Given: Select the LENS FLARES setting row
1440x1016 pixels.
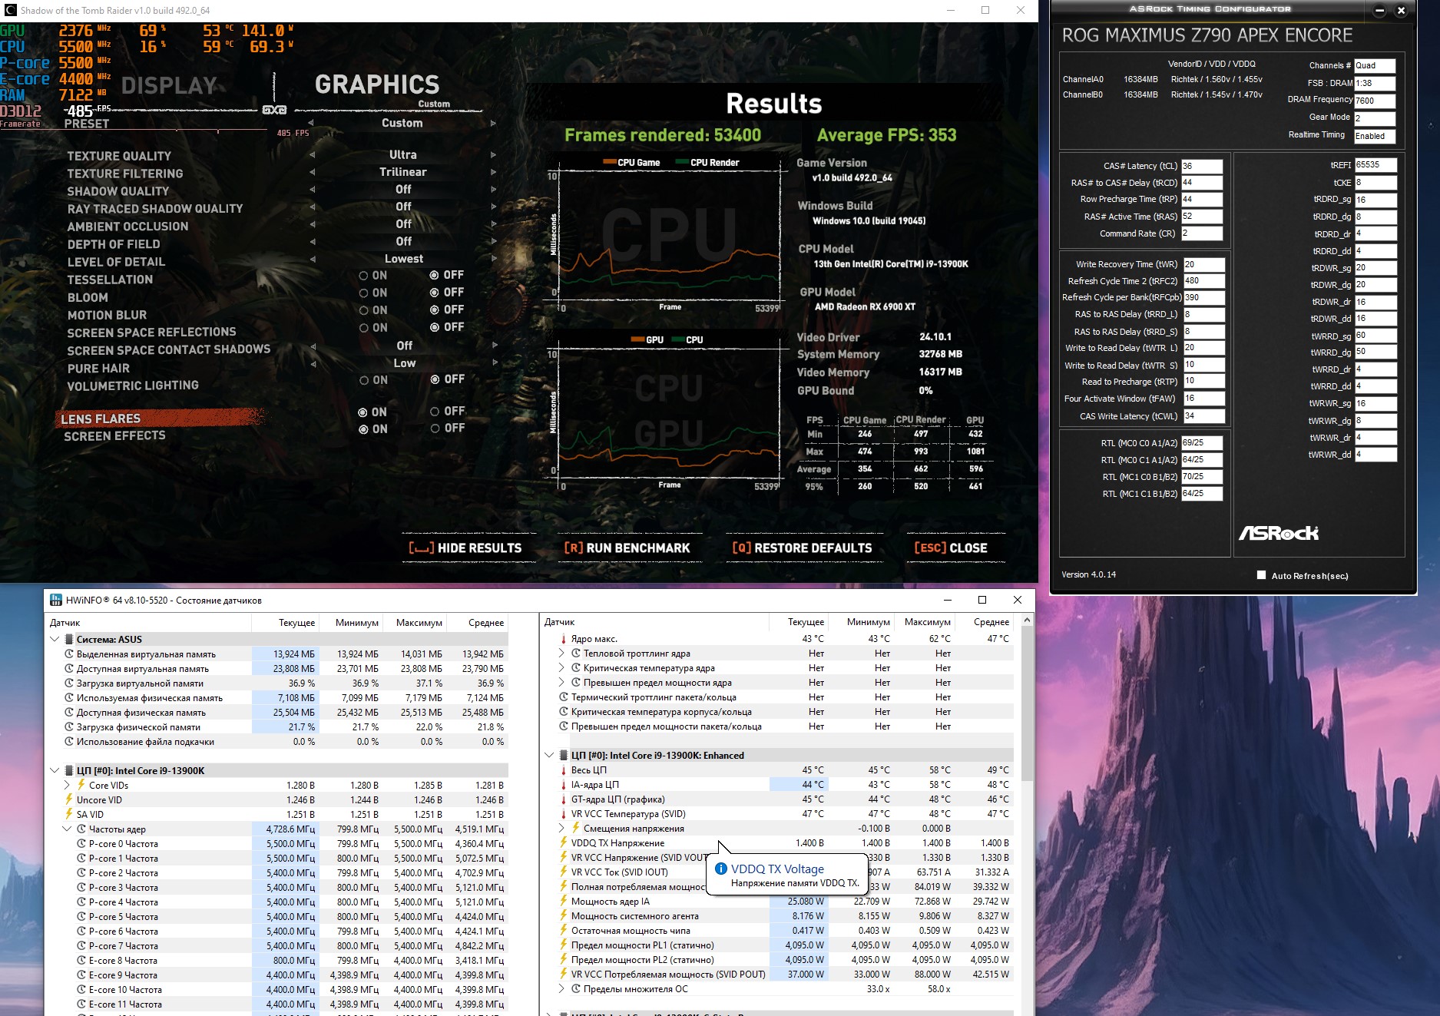Looking at the screenshot, I should pos(160,419).
